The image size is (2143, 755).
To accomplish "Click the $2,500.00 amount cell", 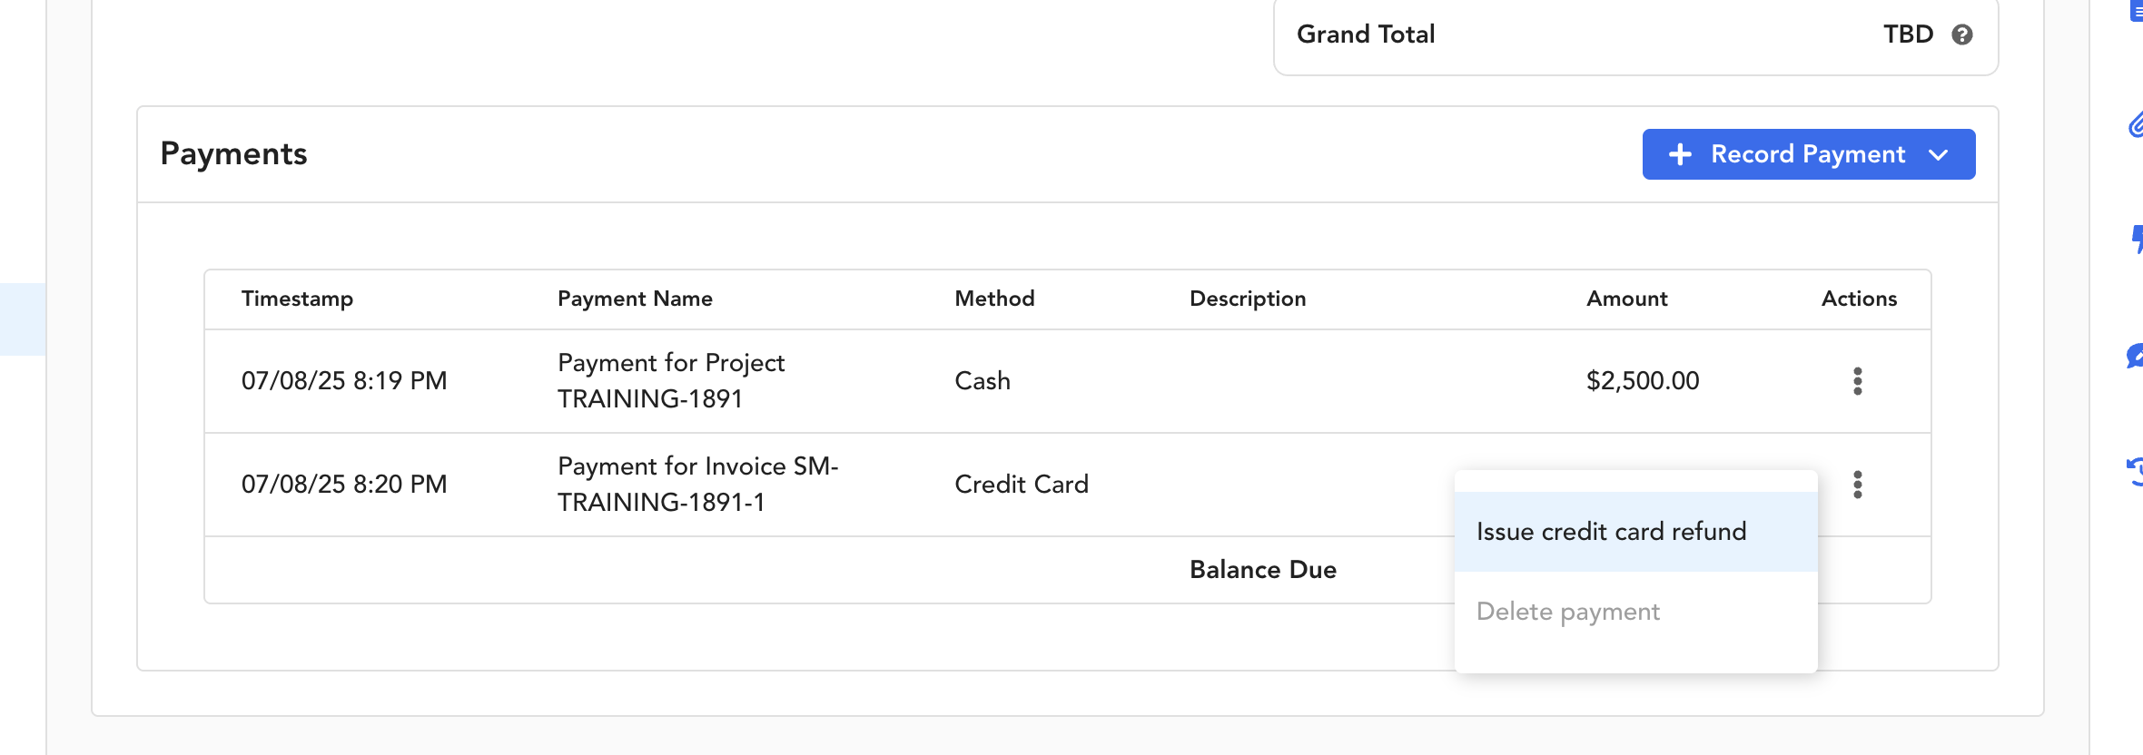I will click(1642, 381).
